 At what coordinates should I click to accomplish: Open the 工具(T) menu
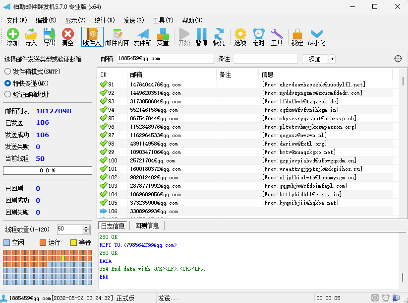pyautogui.click(x=163, y=20)
